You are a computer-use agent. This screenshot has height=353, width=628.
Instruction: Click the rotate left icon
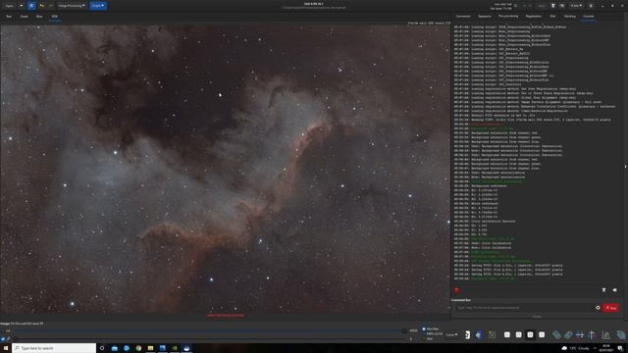[556, 334]
